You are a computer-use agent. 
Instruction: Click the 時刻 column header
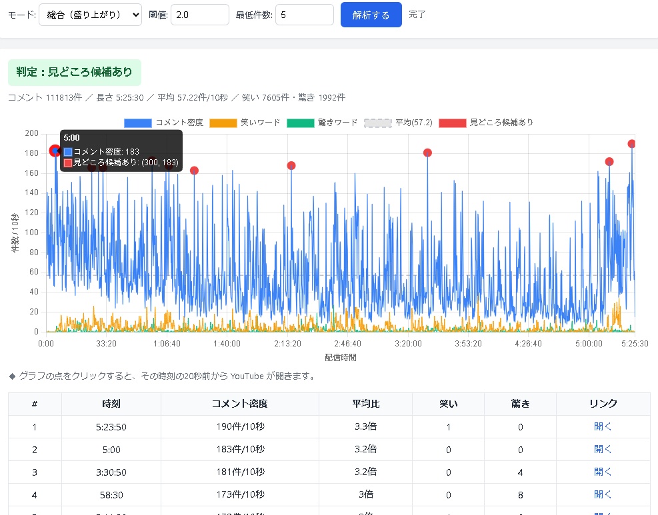(111, 404)
